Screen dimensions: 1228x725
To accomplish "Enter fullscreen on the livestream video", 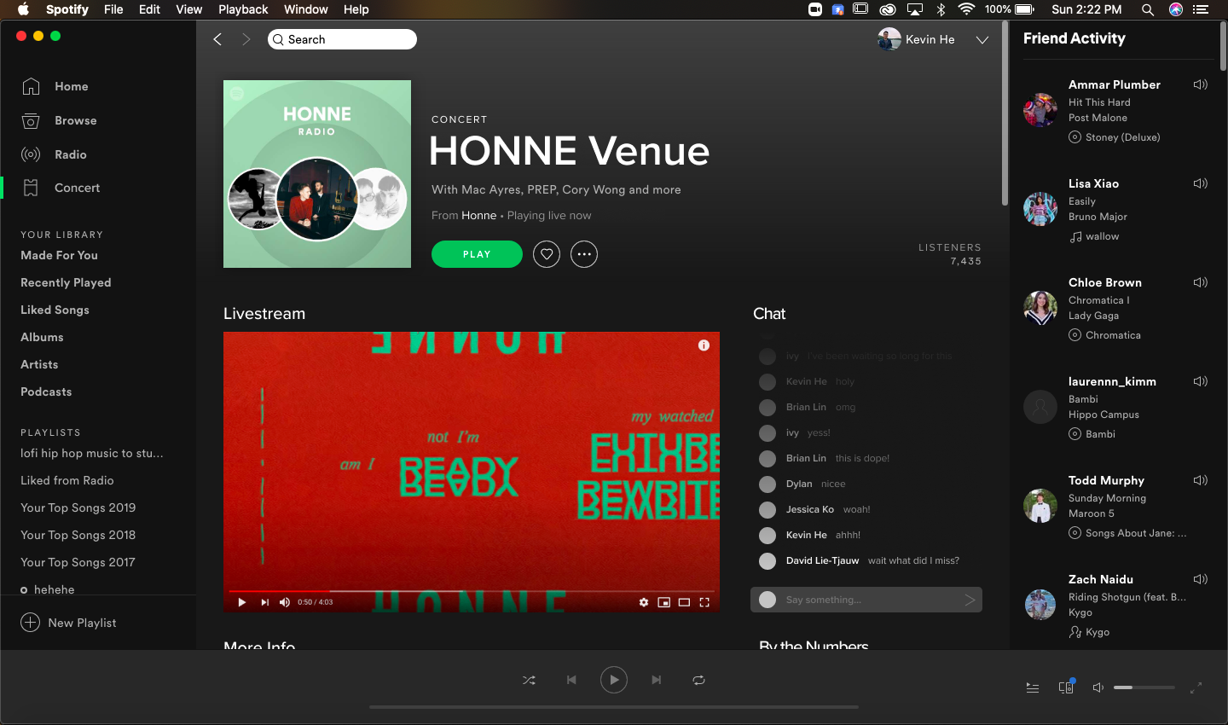I will pyautogui.click(x=704, y=602).
